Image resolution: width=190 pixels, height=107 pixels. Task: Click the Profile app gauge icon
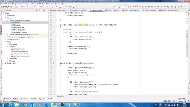(158, 7)
